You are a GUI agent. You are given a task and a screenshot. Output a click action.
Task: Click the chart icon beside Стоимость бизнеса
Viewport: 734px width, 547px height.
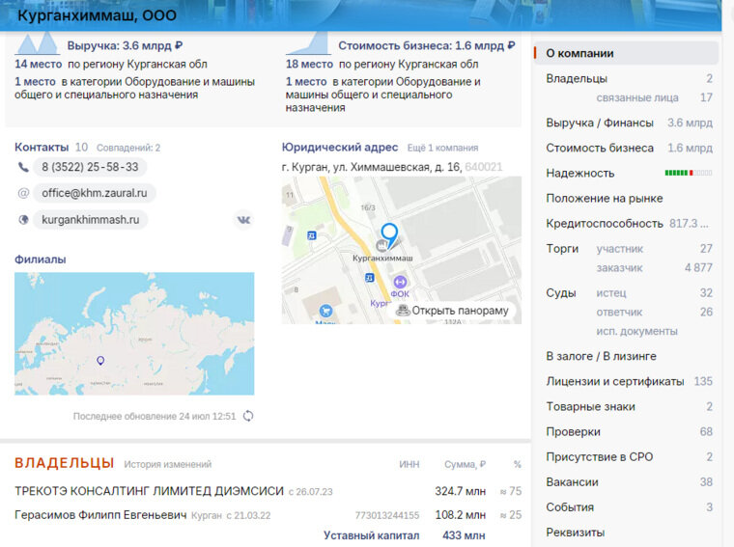point(308,44)
